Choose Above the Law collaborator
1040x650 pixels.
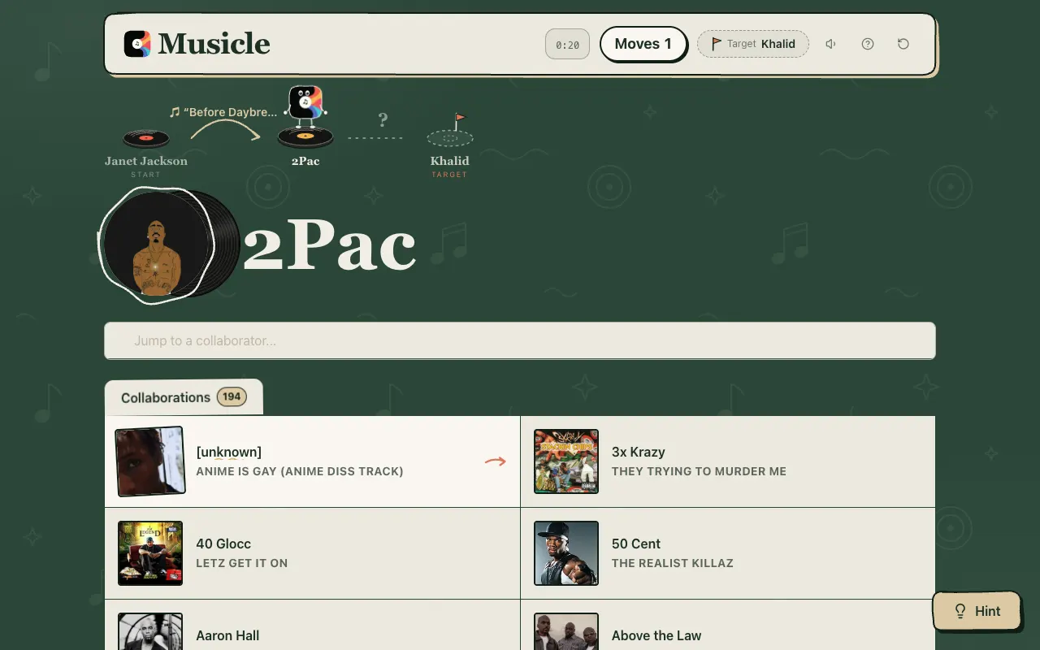click(728, 625)
